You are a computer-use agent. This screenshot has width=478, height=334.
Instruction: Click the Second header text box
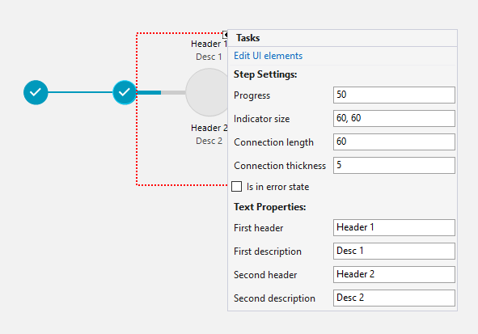click(394, 275)
